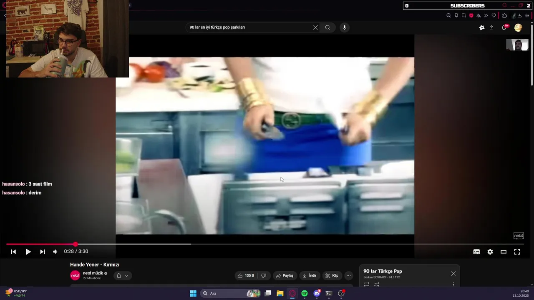Create a clip with Klip button

click(332, 276)
